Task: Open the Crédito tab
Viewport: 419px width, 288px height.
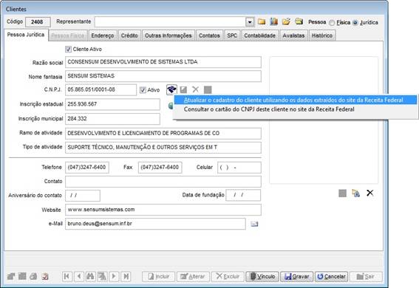Action: pos(129,35)
